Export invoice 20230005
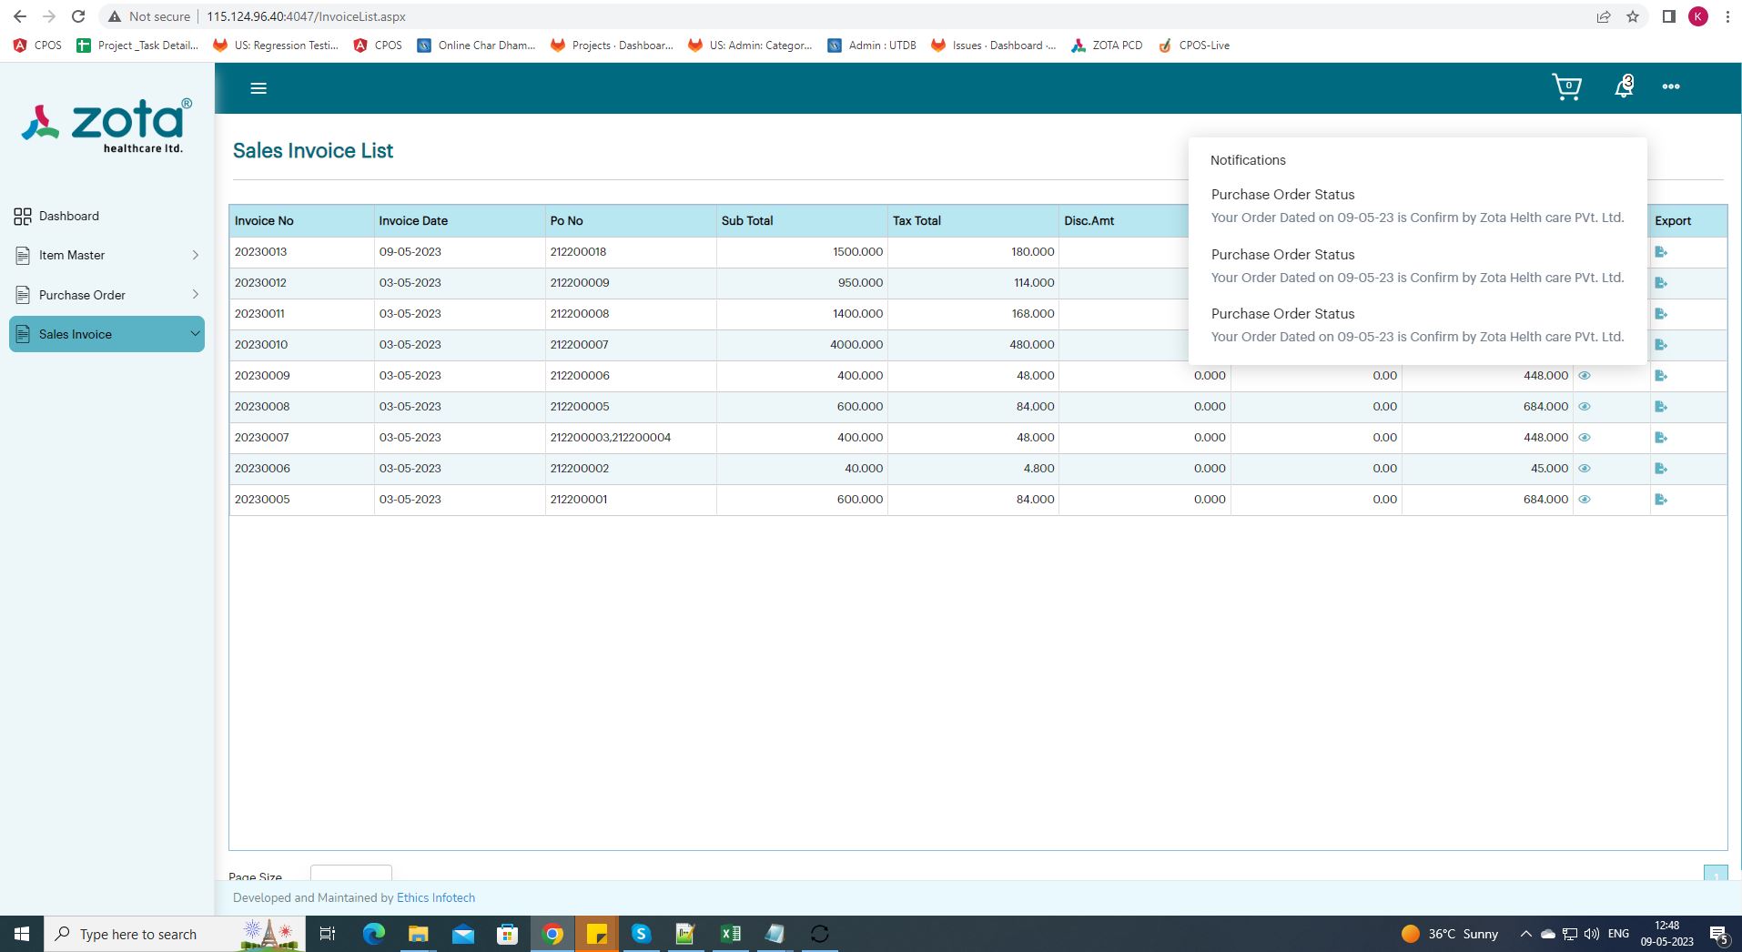Image resolution: width=1742 pixels, height=952 pixels. pyautogui.click(x=1660, y=500)
